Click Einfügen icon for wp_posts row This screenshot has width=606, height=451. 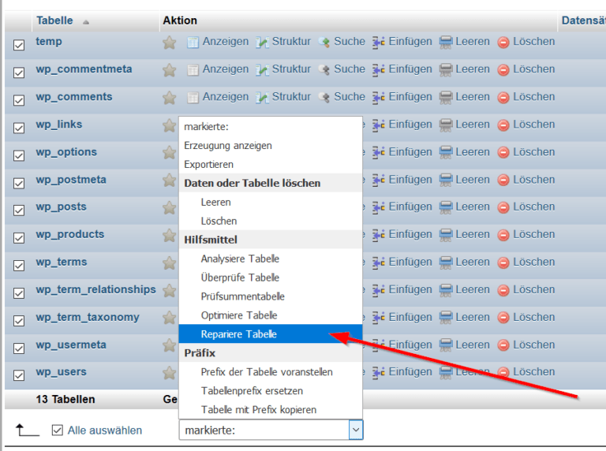(379, 208)
